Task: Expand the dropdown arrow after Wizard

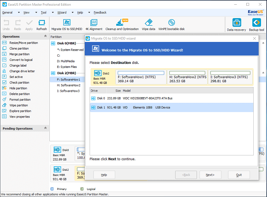Action: 73,13
